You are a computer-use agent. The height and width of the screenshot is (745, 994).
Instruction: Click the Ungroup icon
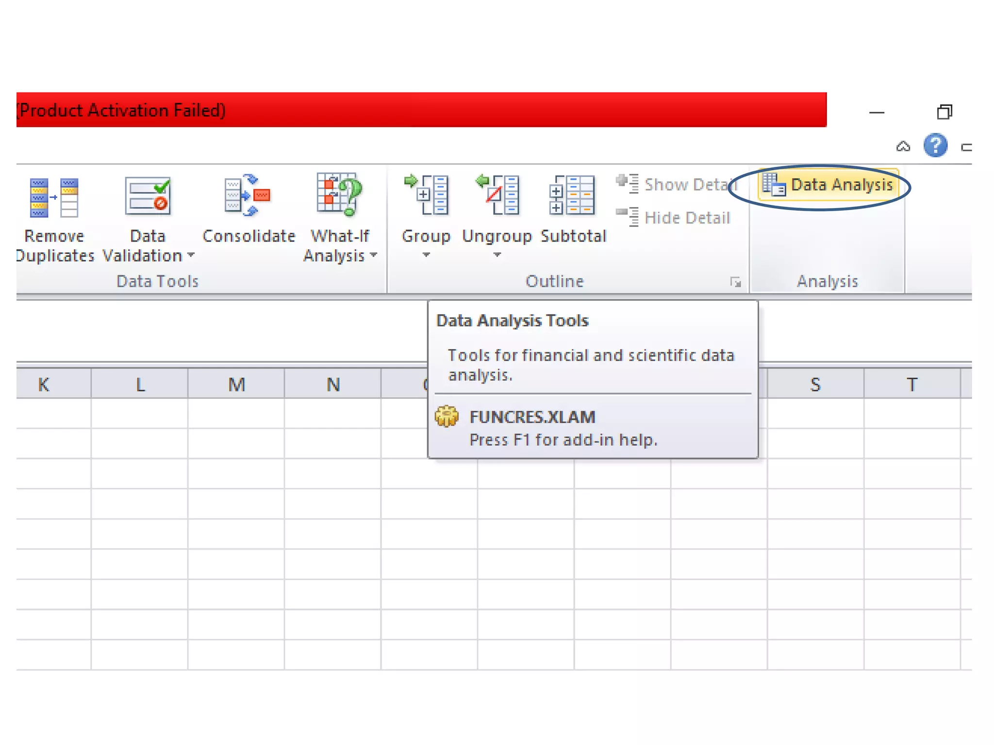coord(497,195)
